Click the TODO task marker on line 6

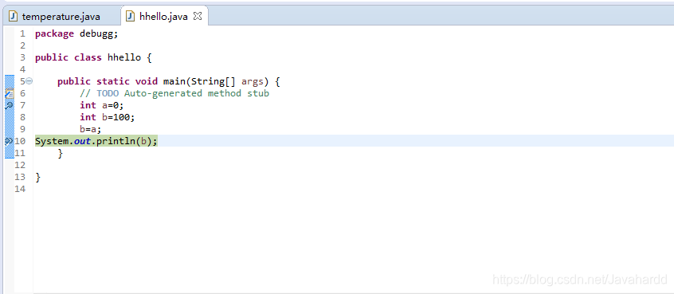(x=10, y=93)
